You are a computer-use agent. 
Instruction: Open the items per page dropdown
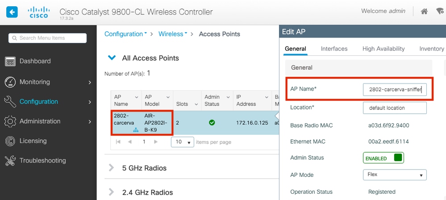[182, 142]
